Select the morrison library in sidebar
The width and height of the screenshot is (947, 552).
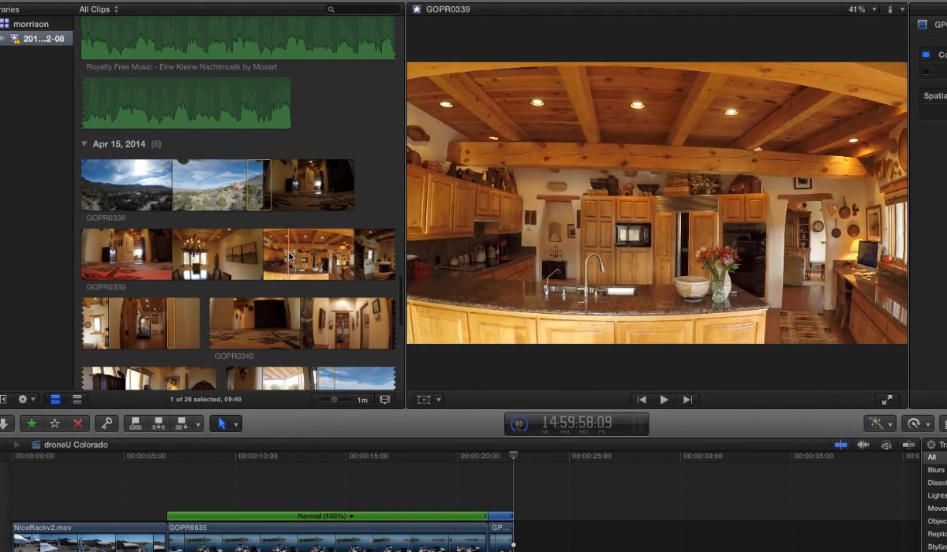click(x=30, y=24)
